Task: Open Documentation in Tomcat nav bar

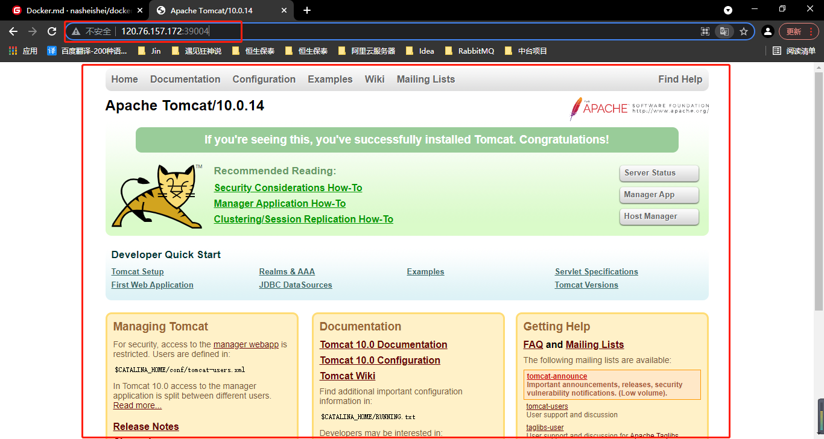Action: pyautogui.click(x=185, y=80)
